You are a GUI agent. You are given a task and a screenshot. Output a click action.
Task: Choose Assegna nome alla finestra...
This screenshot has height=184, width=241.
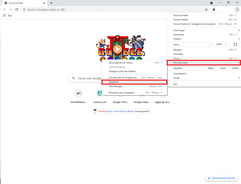(x=135, y=71)
